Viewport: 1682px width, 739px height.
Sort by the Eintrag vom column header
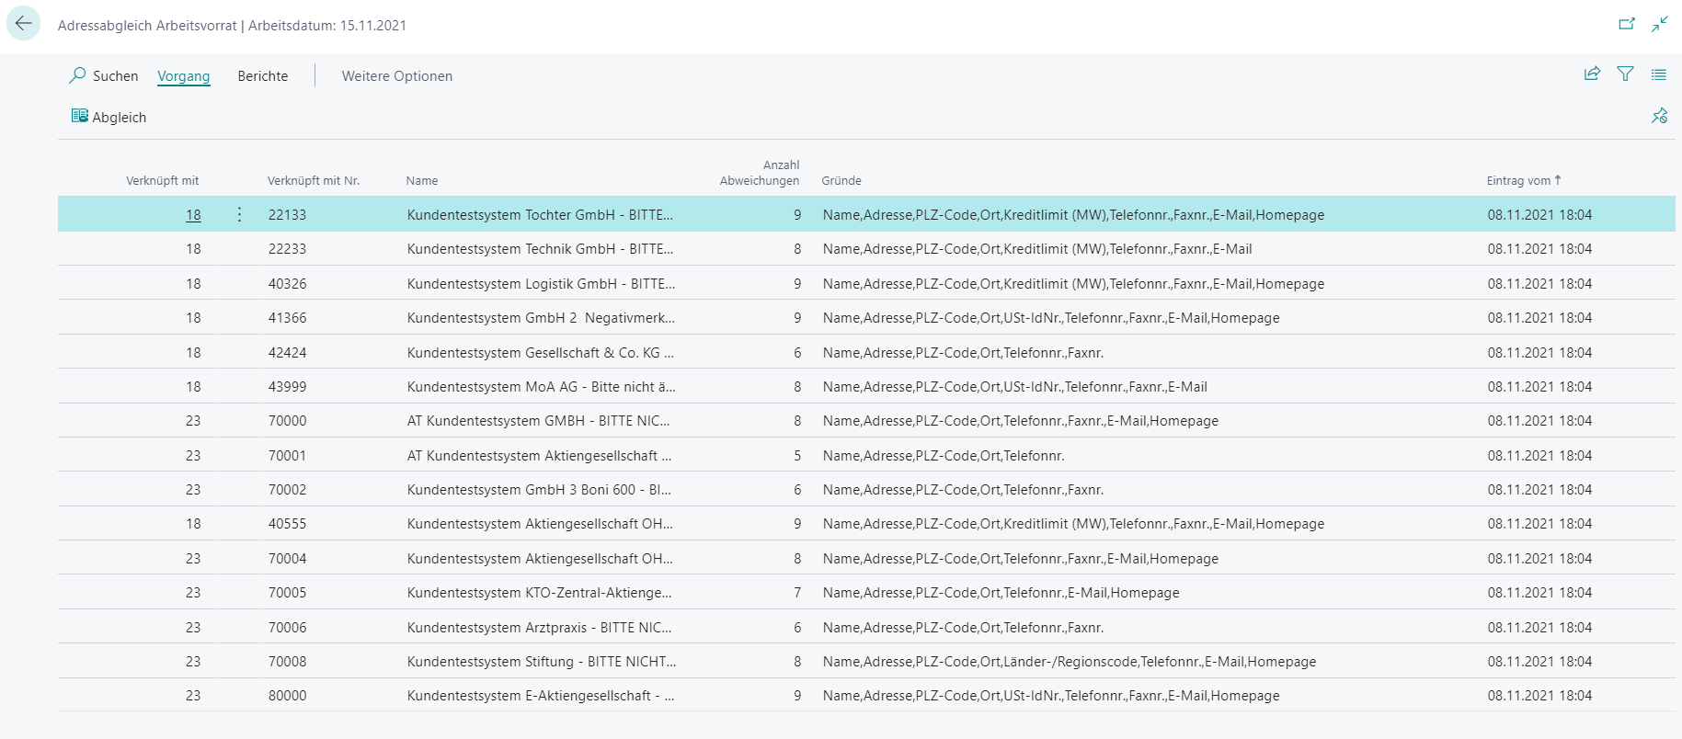tap(1517, 181)
